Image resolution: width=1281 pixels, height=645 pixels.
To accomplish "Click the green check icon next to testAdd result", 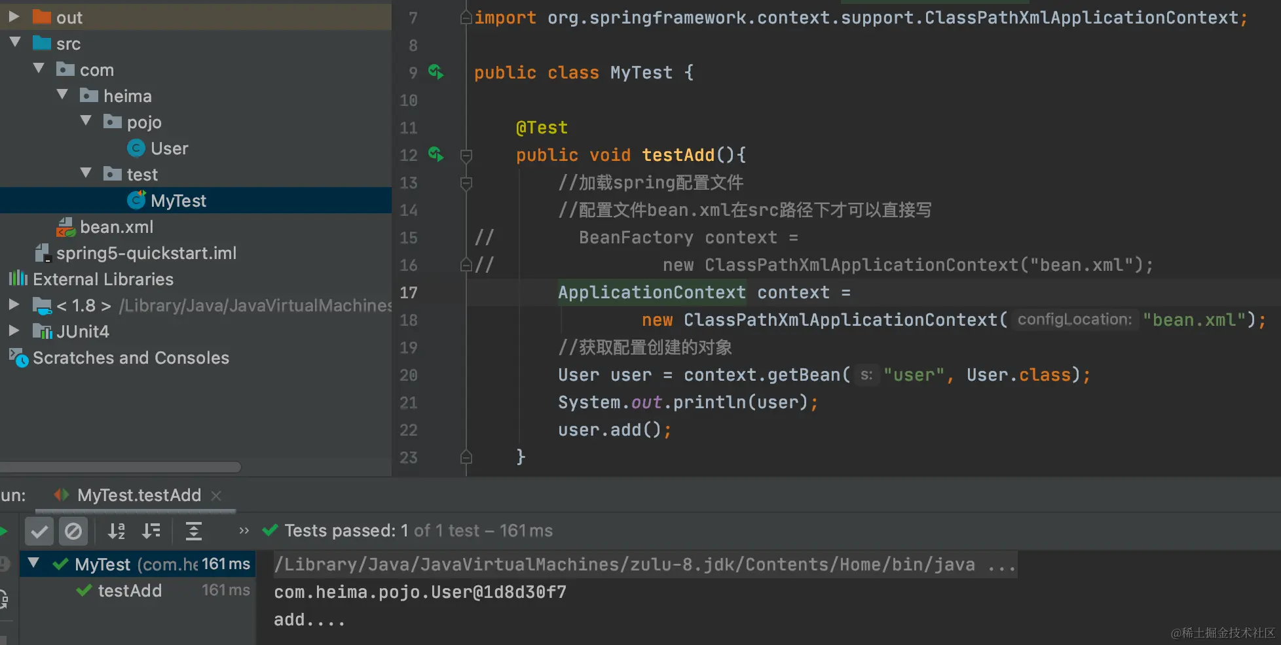I will pos(84,590).
